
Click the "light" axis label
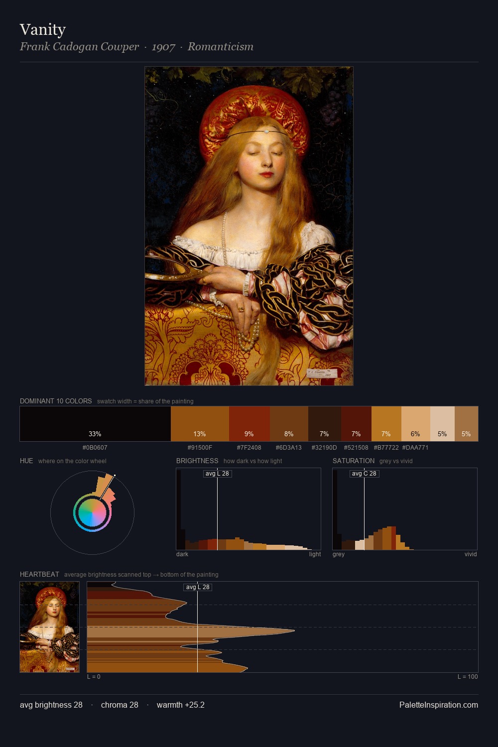315,554
